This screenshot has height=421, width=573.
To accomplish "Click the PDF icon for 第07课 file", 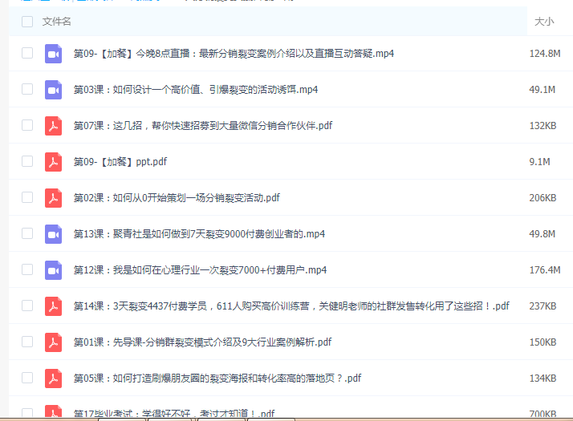I will tap(53, 126).
